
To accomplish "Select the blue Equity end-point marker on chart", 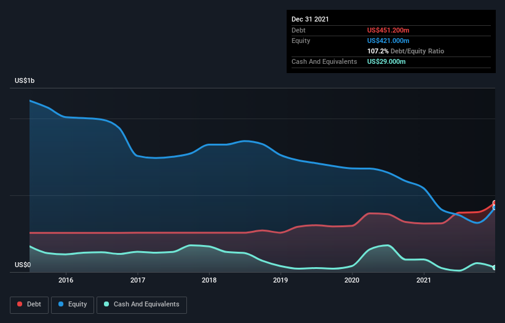I will (495, 208).
